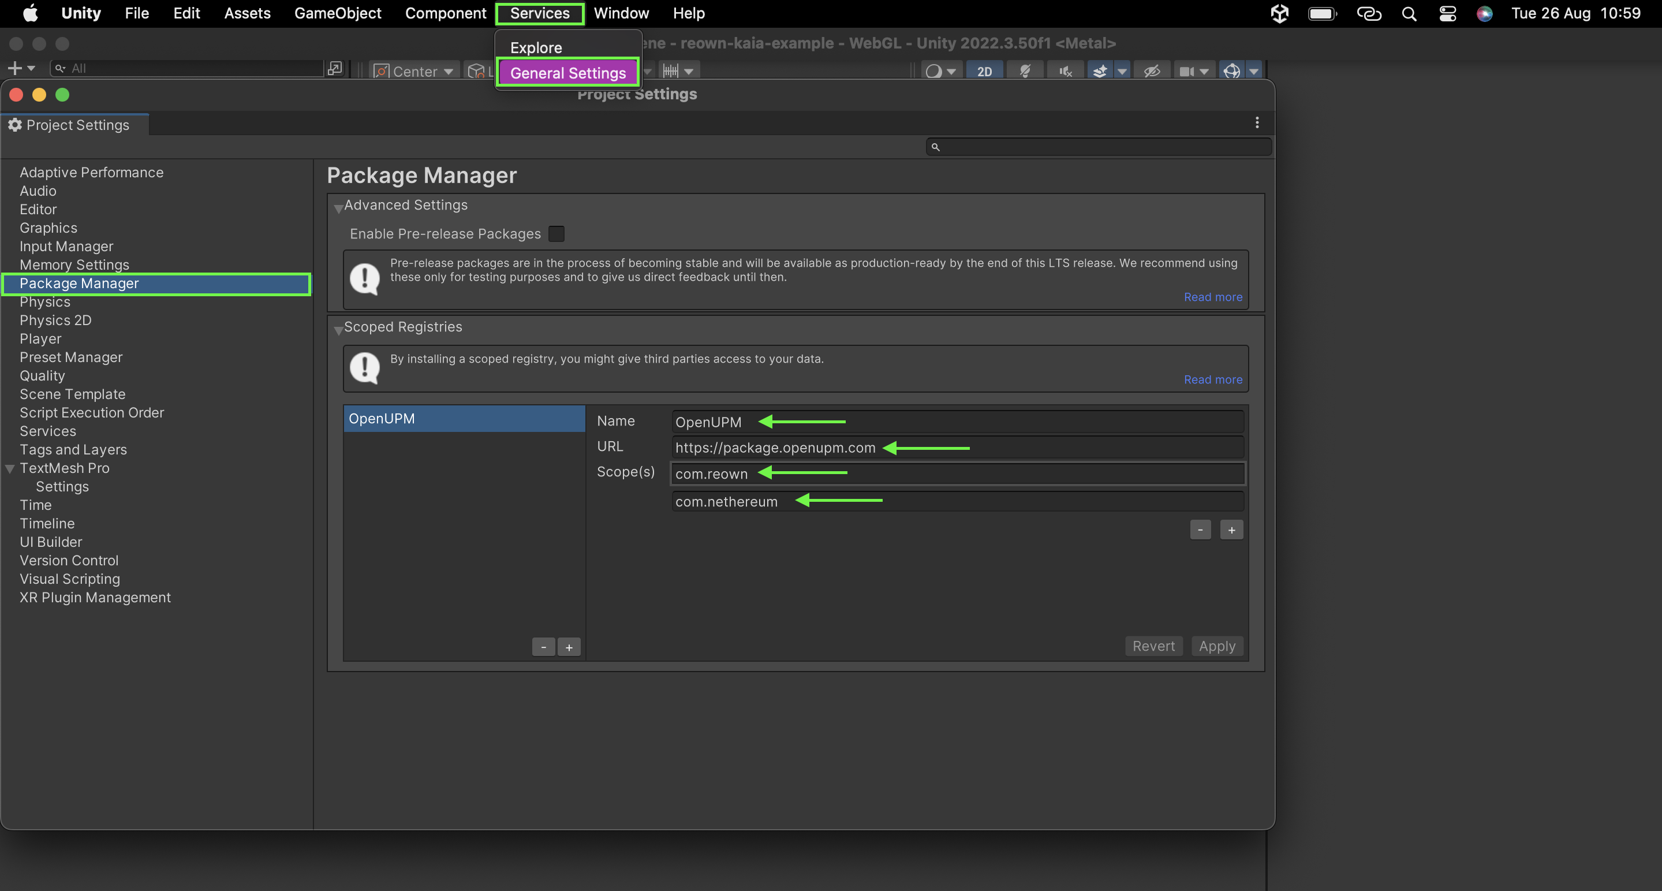Toggle hidden objects visibility icon
This screenshot has height=891, width=1662.
coord(1152,71)
